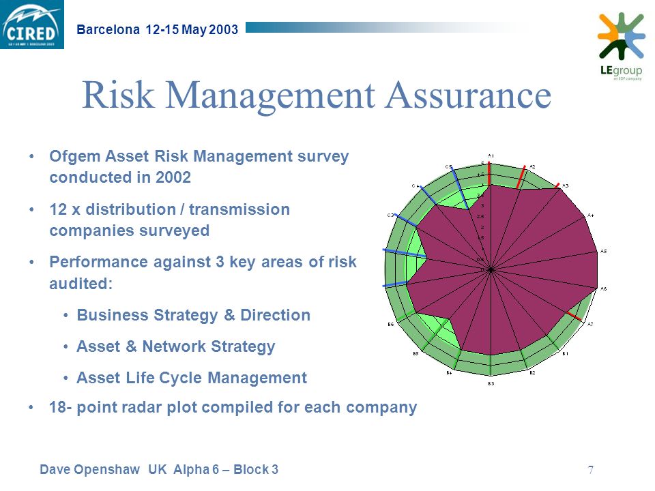
Task: Click the A1 axis label on radar chart
Action: point(491,155)
